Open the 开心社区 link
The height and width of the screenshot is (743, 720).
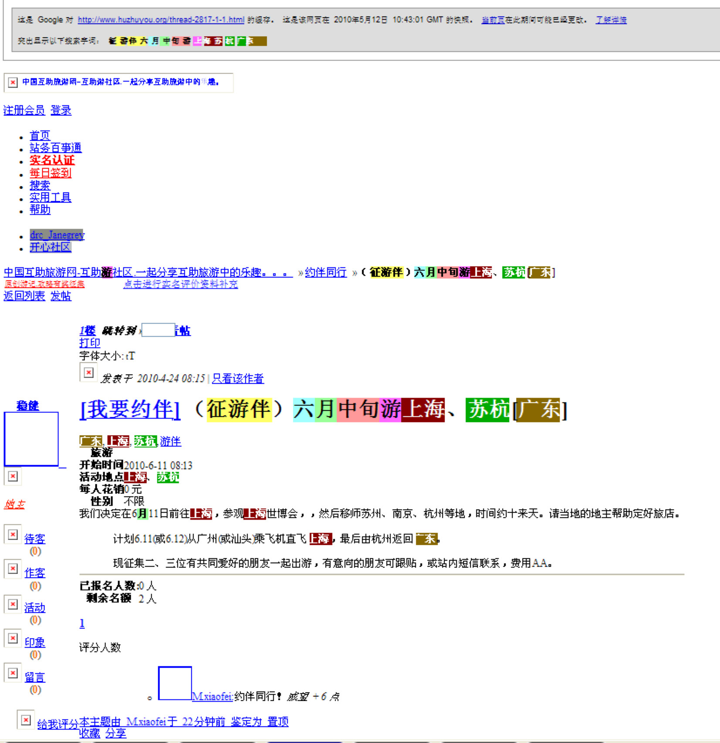50,247
